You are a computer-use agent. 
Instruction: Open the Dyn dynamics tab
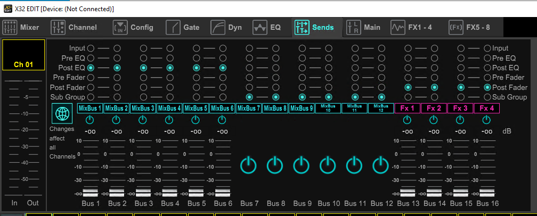(226, 27)
